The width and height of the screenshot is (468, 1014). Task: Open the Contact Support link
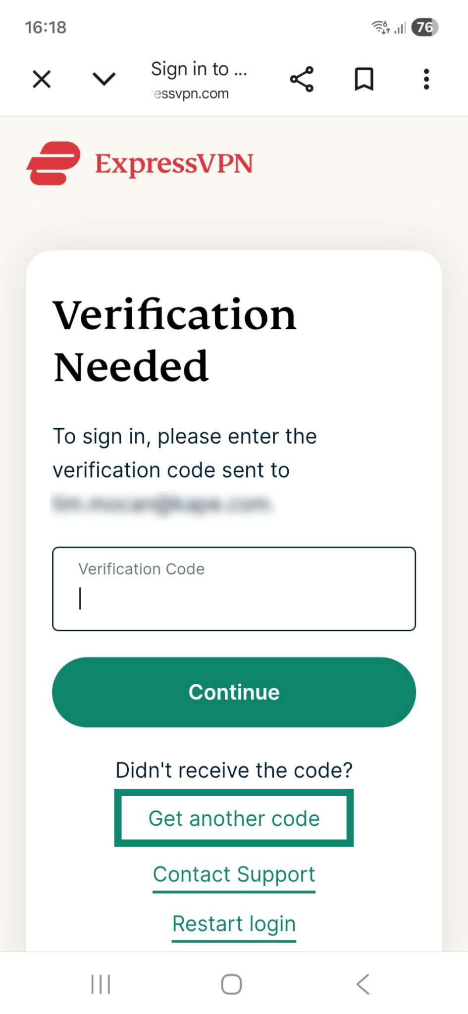tap(234, 874)
